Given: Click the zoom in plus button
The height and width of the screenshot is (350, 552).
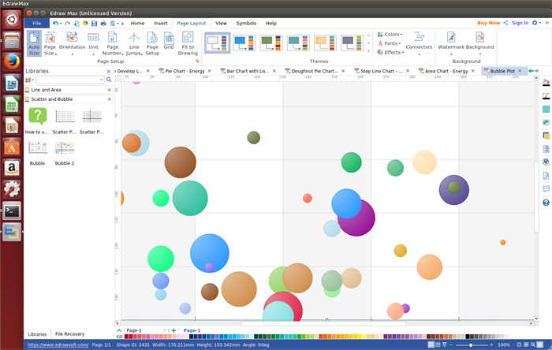Looking at the screenshot, I should point(491,345).
